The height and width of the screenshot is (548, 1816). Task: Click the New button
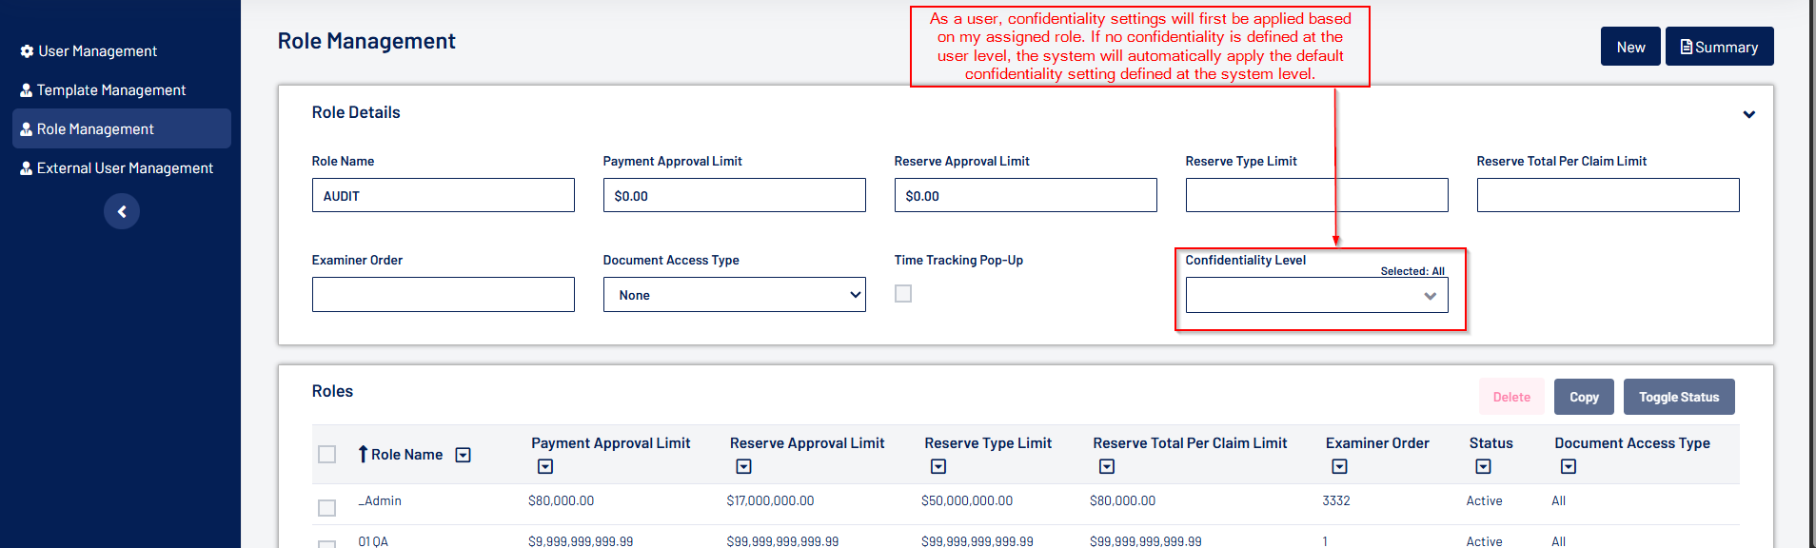pos(1630,47)
